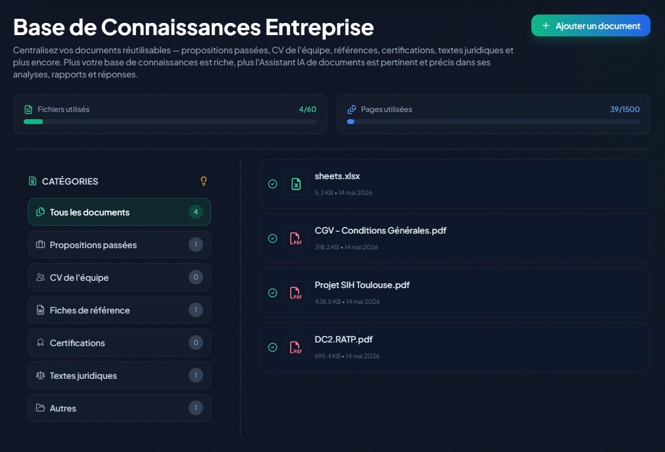This screenshot has width=665, height=452.
Task: Click the 39/1500 pages usage value
Action: pyautogui.click(x=624, y=109)
